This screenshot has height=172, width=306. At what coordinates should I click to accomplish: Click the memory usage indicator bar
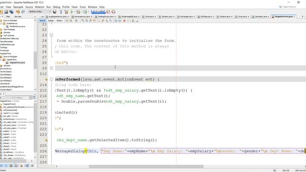(x=98, y=12)
